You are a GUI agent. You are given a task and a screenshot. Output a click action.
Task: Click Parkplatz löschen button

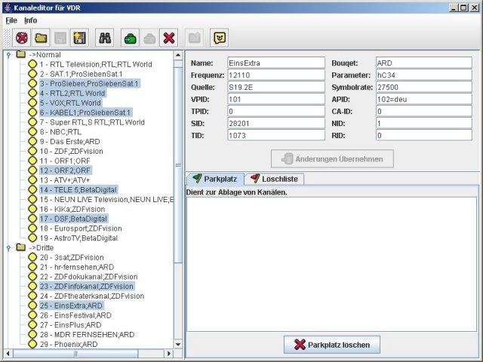coord(332,345)
